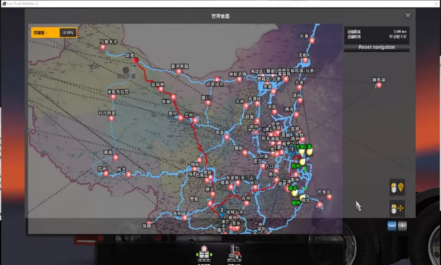The image size is (441, 265).
Task: Select the 银川 city marker
Action: [x=208, y=103]
